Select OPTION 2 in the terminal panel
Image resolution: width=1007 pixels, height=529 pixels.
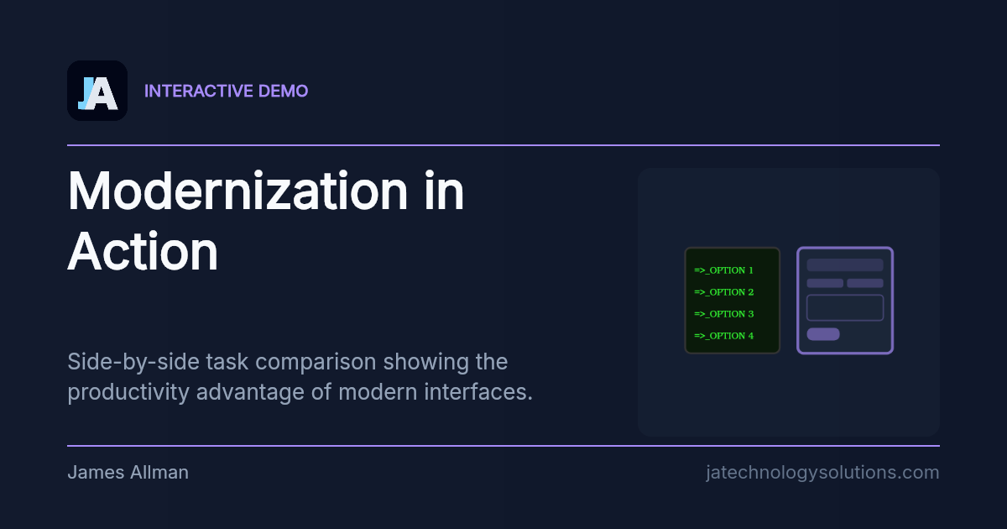(723, 291)
